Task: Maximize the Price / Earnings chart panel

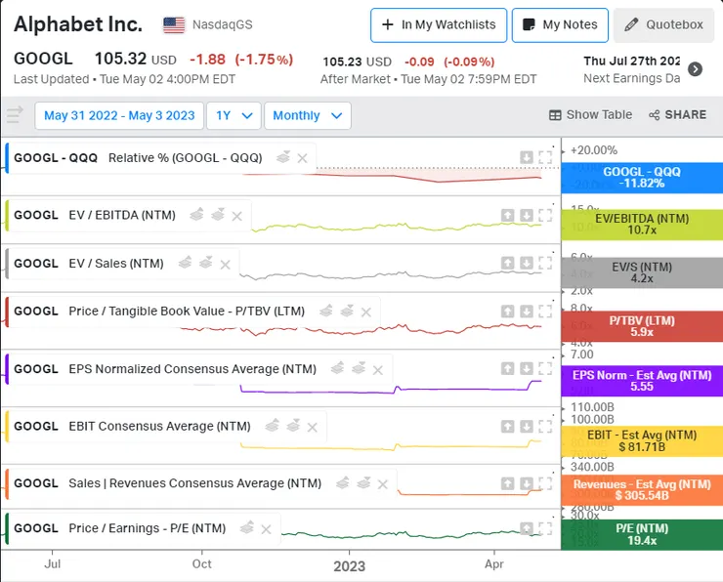Action: coord(545,528)
